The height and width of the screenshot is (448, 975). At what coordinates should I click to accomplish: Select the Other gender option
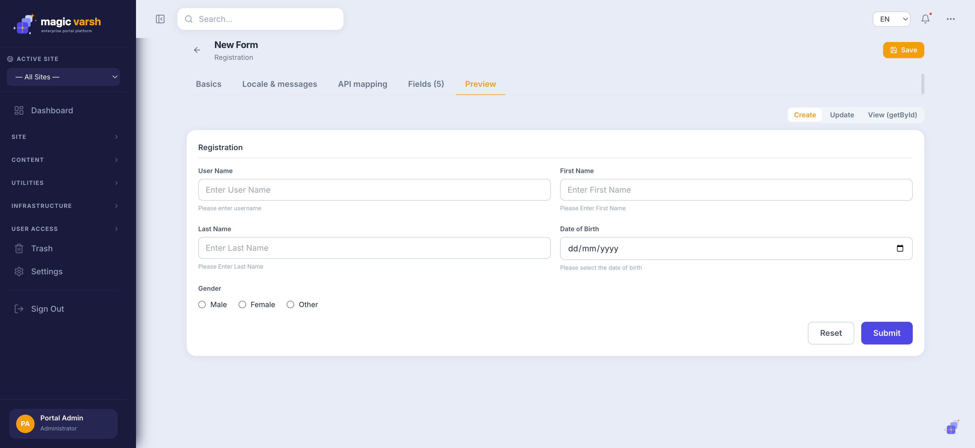click(x=290, y=305)
